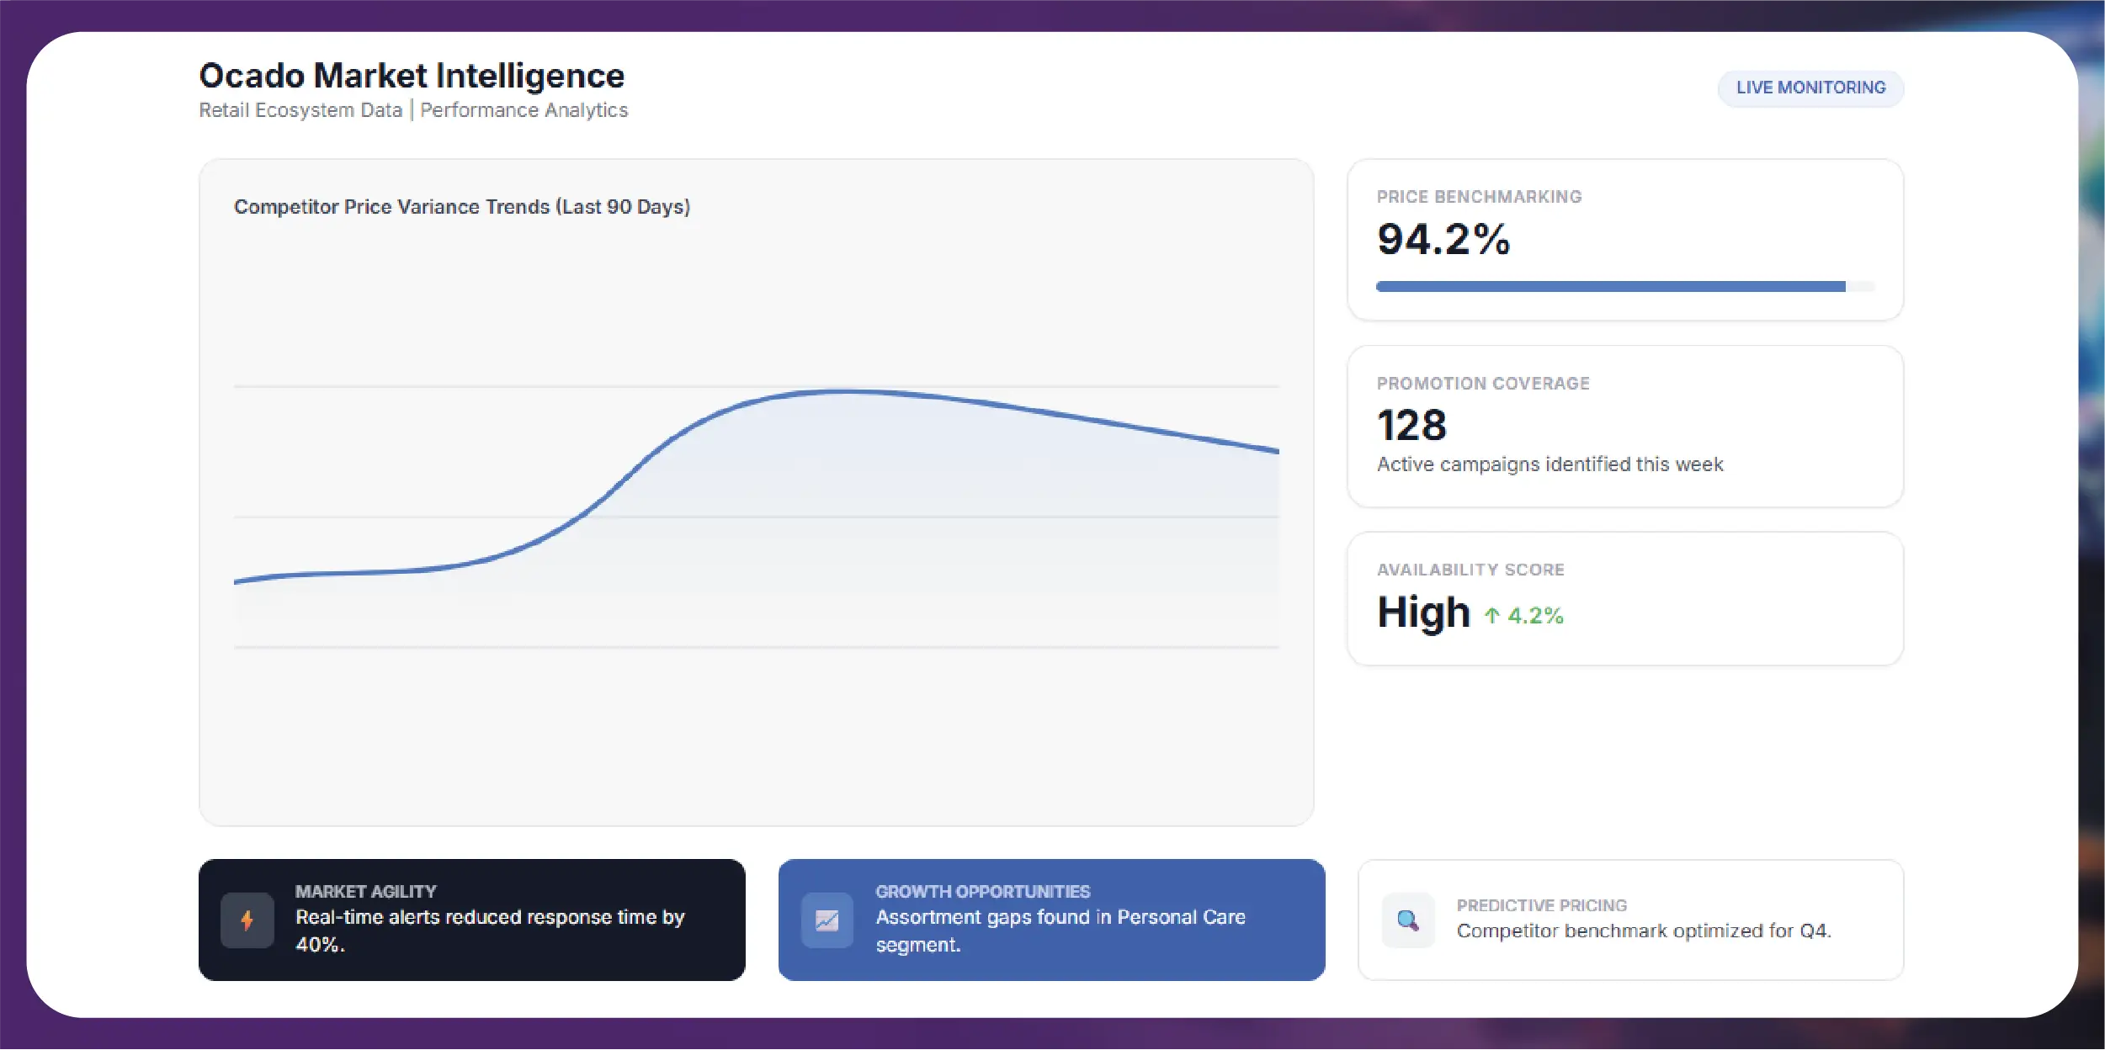Screen dimensions: 2105x1050
Task: Click the lightning bolt Market Agility icon
Action: (x=247, y=920)
